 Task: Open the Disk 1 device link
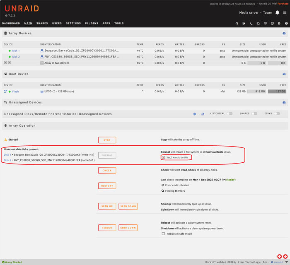pyautogui.click(x=16, y=51)
